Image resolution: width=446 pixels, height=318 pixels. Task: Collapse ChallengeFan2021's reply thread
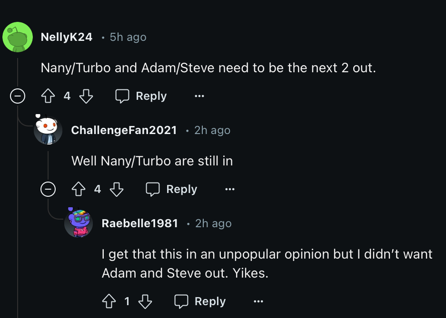coord(48,189)
